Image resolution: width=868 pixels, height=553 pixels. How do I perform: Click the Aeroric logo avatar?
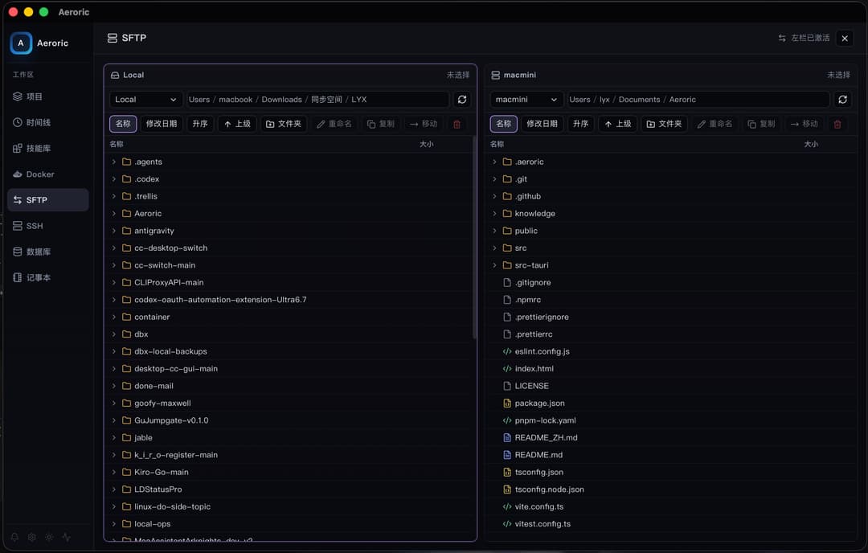pos(21,43)
